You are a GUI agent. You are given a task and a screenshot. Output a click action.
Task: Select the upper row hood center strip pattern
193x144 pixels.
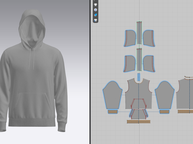[139, 33]
